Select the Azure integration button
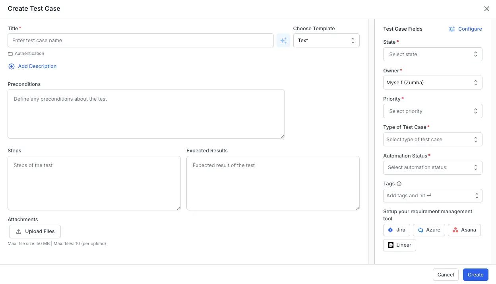 428,230
